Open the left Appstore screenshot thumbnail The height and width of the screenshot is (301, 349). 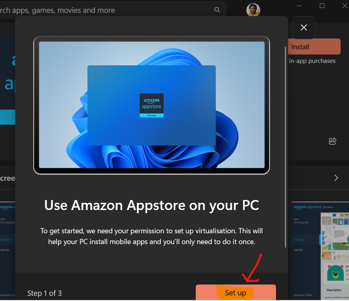coord(8,251)
